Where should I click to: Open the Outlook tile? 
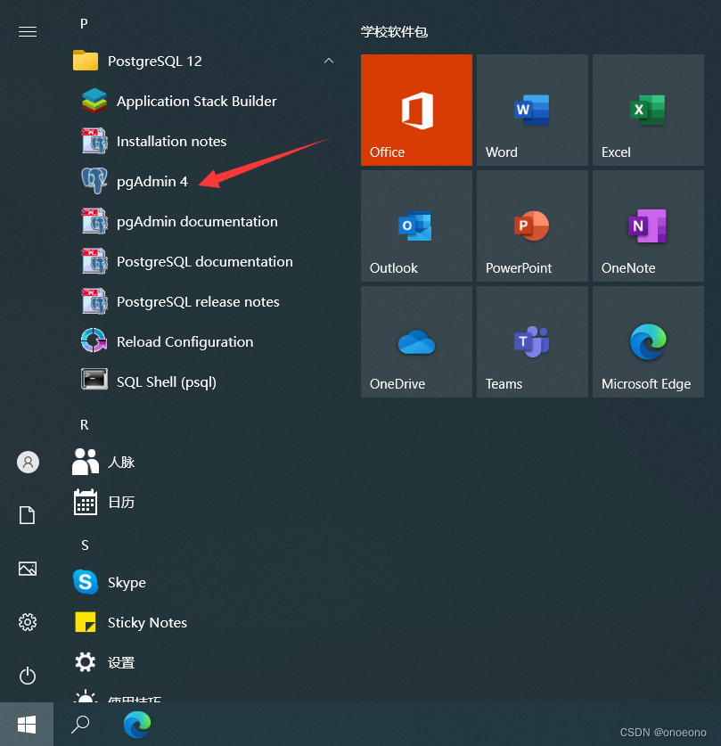pyautogui.click(x=416, y=226)
